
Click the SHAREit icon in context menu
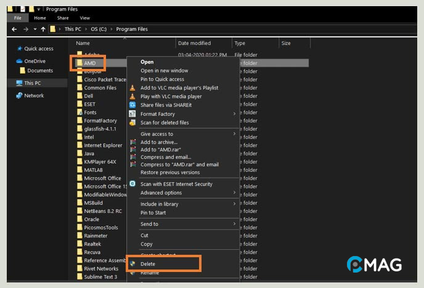[132, 105]
